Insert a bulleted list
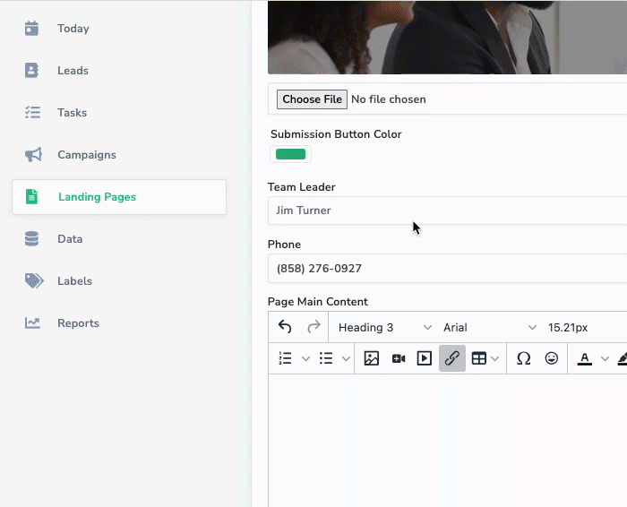 pyautogui.click(x=326, y=358)
